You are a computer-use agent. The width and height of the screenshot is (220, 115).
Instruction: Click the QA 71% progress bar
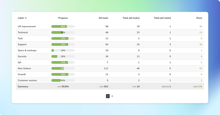click(63, 62)
